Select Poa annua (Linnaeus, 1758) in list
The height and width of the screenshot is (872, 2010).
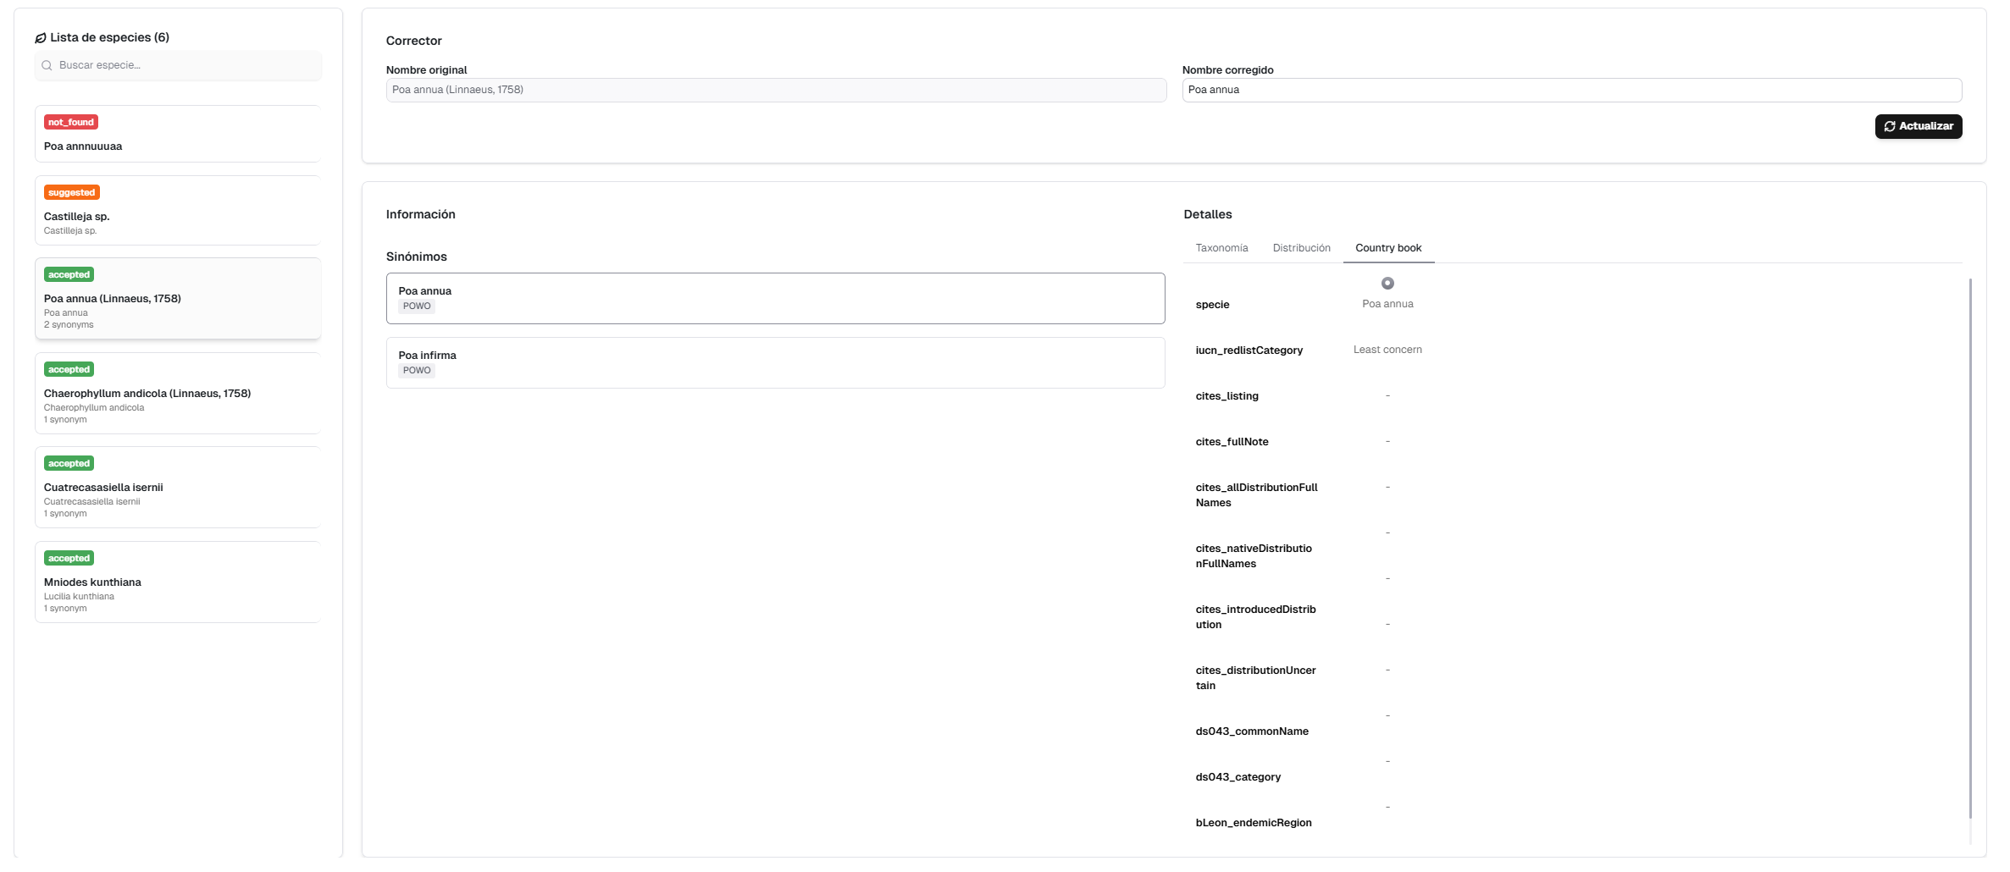tap(178, 299)
